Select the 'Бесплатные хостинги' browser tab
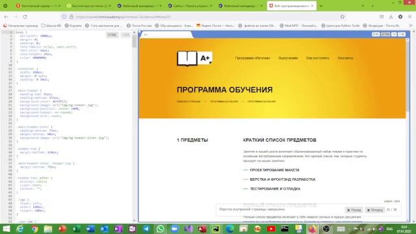Screen dimensions: 416x234 tap(90, 6)
